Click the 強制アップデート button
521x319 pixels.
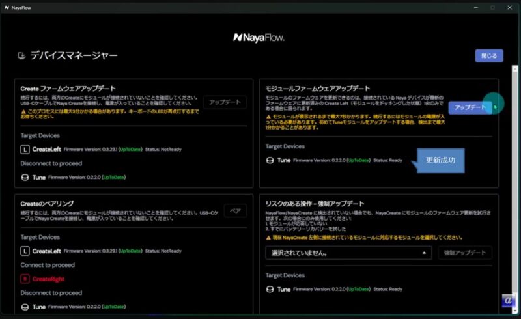(464, 253)
